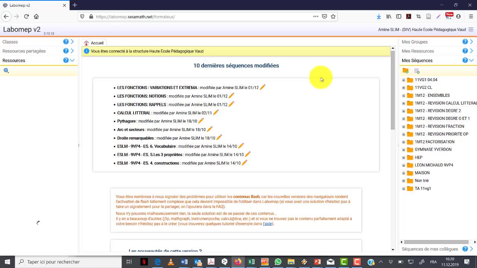This screenshot has height=268, width=477.
Task: Select the Accueil tab
Action: tap(94, 43)
